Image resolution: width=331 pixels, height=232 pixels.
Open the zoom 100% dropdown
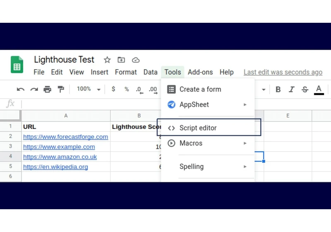88,89
